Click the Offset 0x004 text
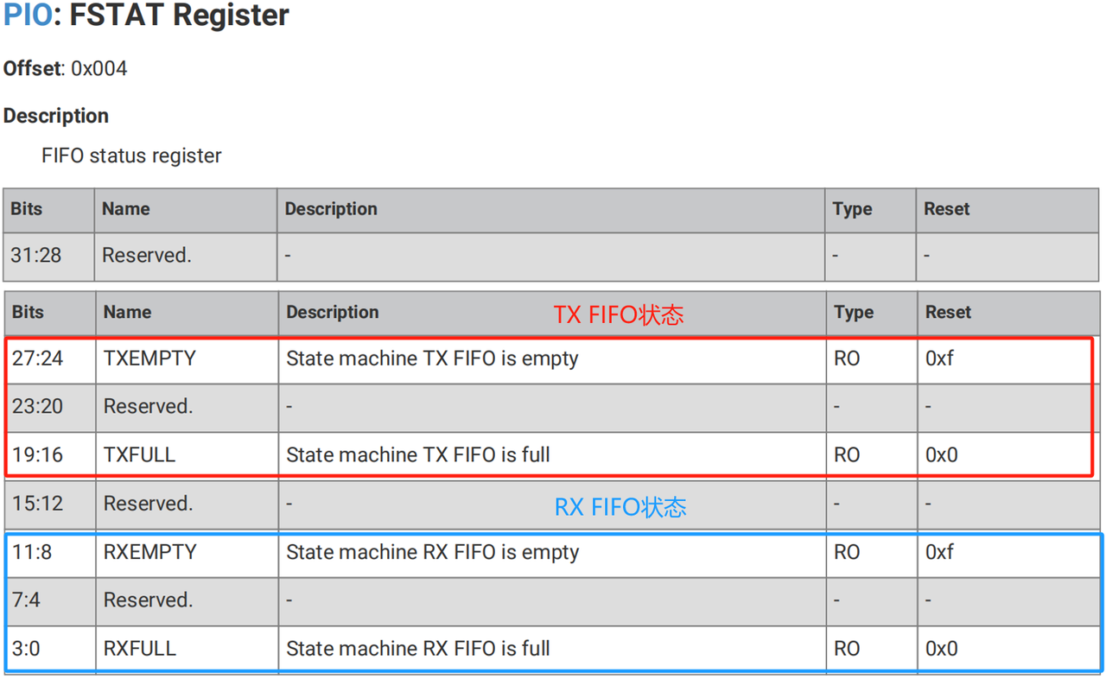The height and width of the screenshot is (679, 1106). coord(66,69)
